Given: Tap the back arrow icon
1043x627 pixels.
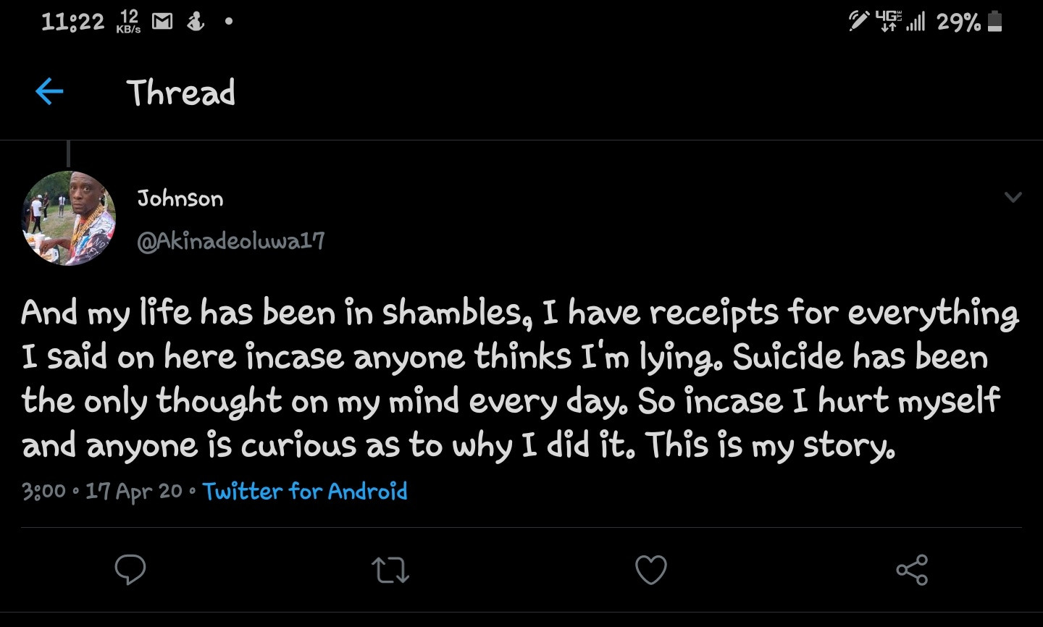Looking at the screenshot, I should [49, 91].
